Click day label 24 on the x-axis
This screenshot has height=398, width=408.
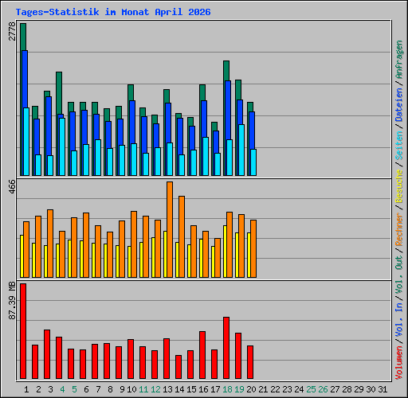click(x=299, y=389)
